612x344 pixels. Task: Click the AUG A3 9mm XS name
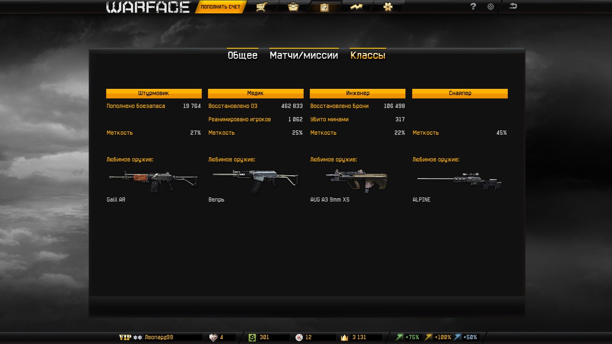tap(330, 200)
